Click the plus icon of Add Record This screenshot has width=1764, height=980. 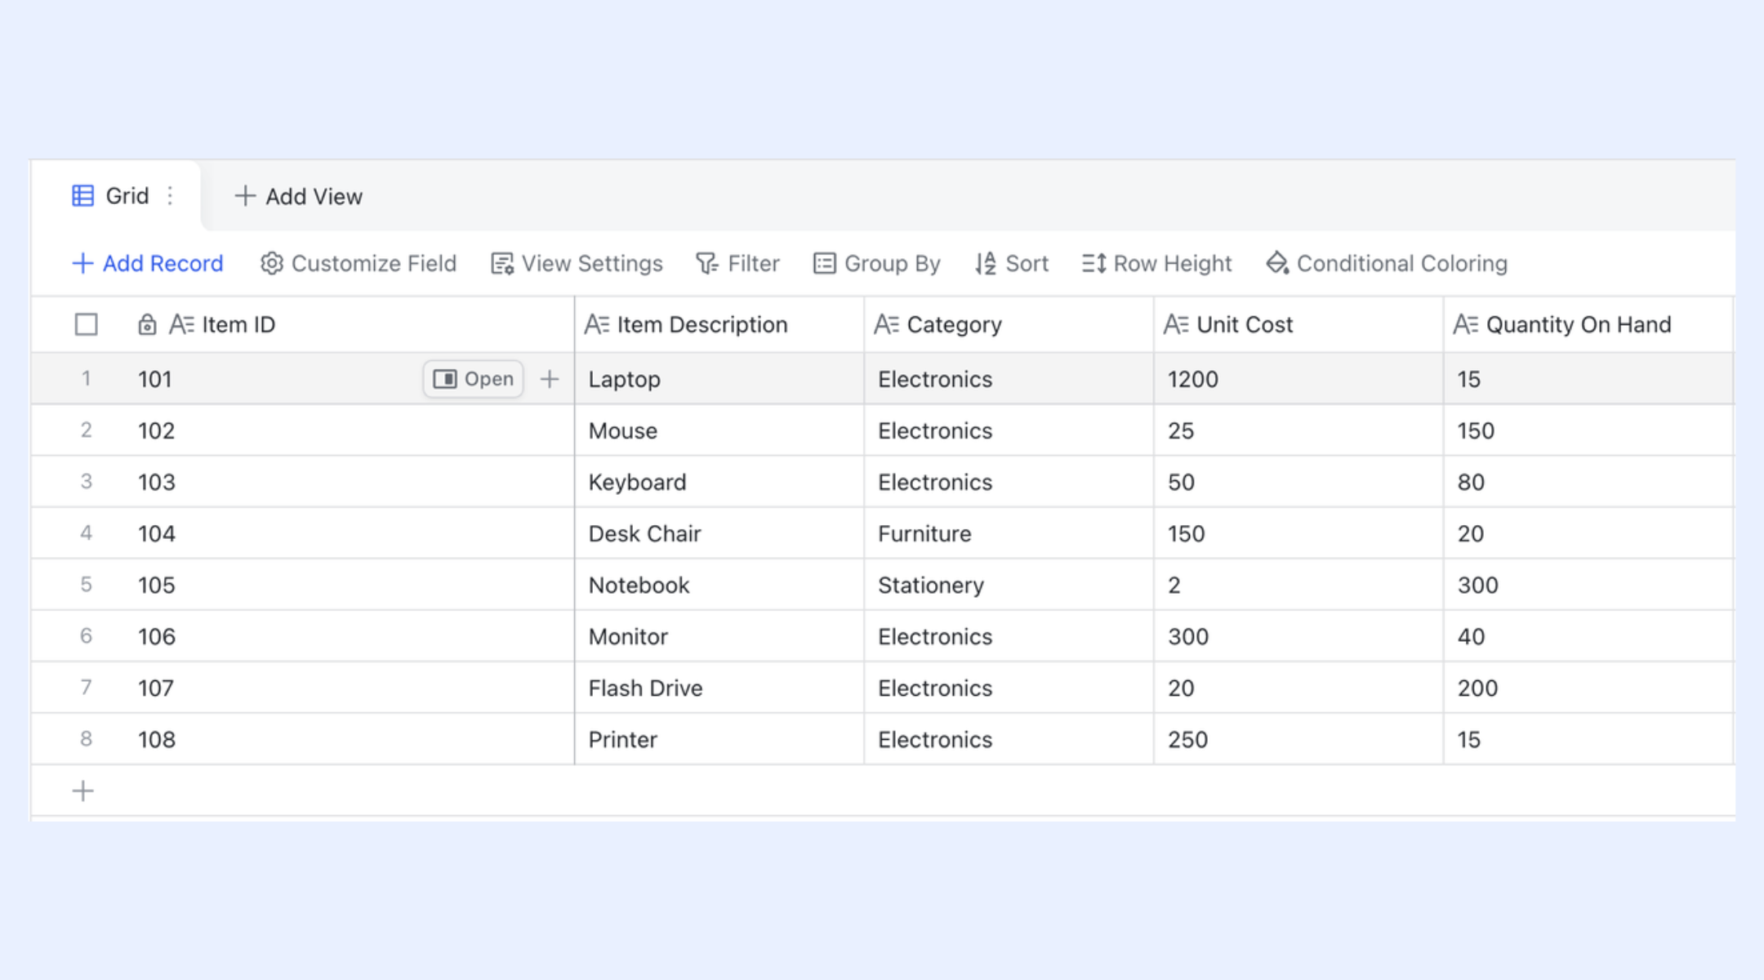coord(82,264)
